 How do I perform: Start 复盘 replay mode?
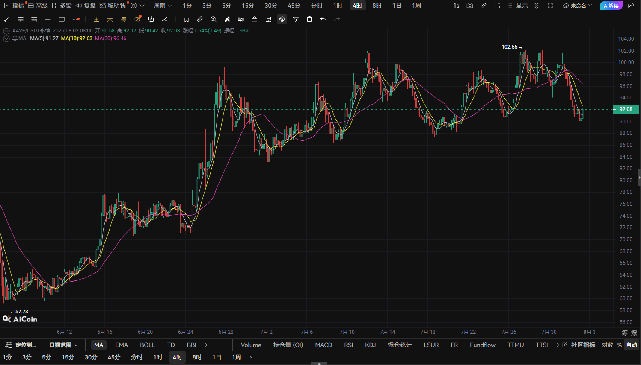[86, 6]
